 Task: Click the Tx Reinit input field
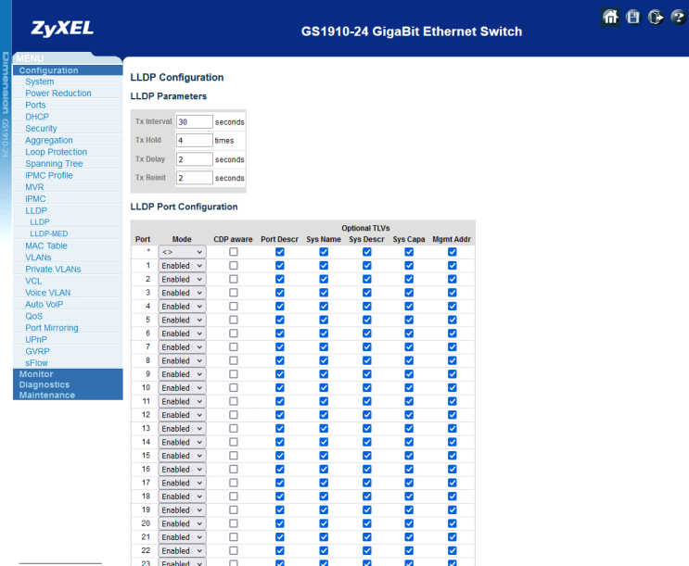[194, 178]
